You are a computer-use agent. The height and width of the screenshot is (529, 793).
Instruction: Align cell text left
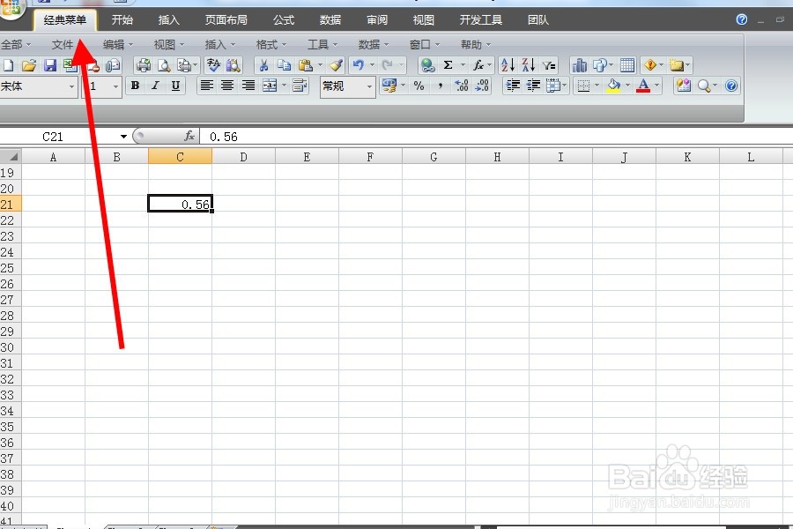[206, 86]
